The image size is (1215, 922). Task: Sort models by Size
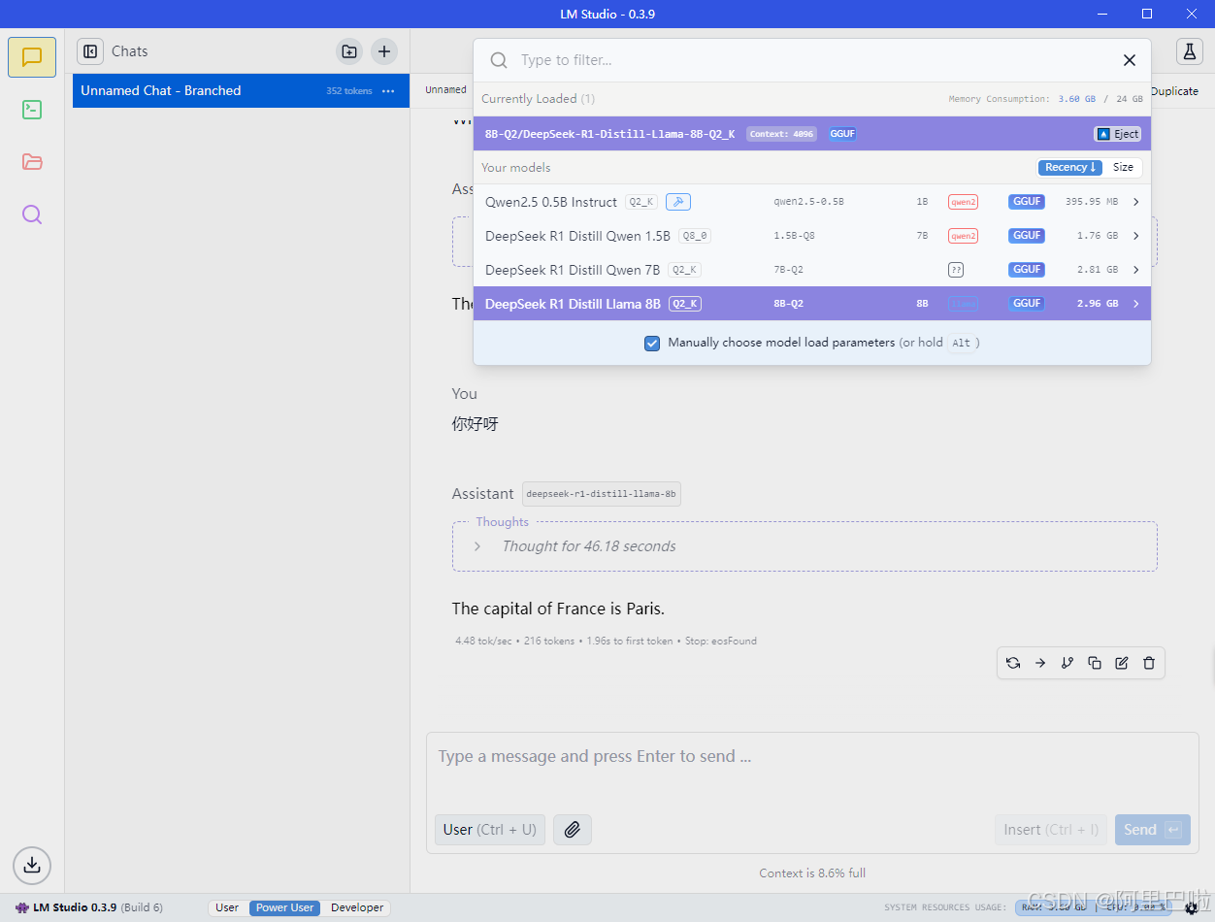(1123, 168)
